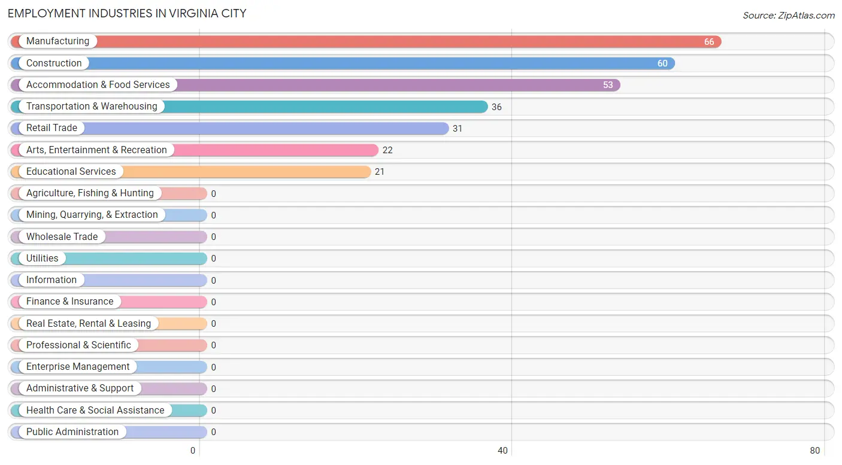Select Health Care & Social Assistance label
Image resolution: width=842 pixels, height=465 pixels.
(95, 411)
